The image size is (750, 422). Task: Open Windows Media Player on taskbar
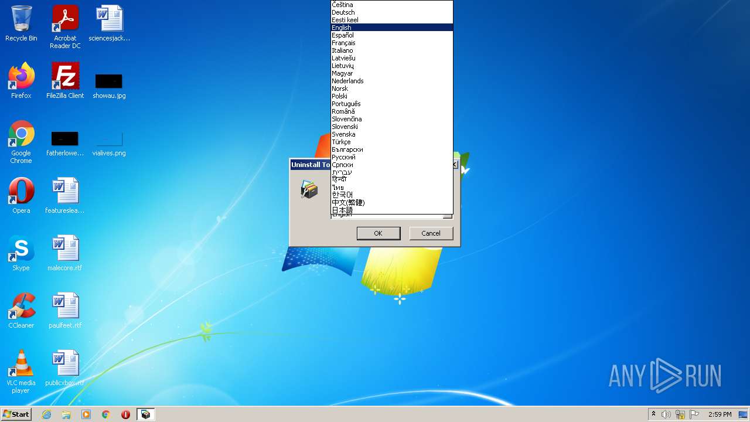coord(86,414)
